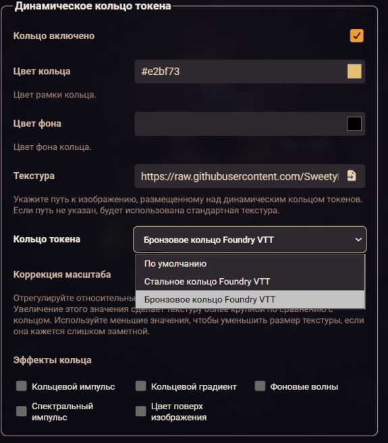Enable 'Кольцевой градиент' effect checkbox
The image size is (388, 443).
(x=140, y=386)
